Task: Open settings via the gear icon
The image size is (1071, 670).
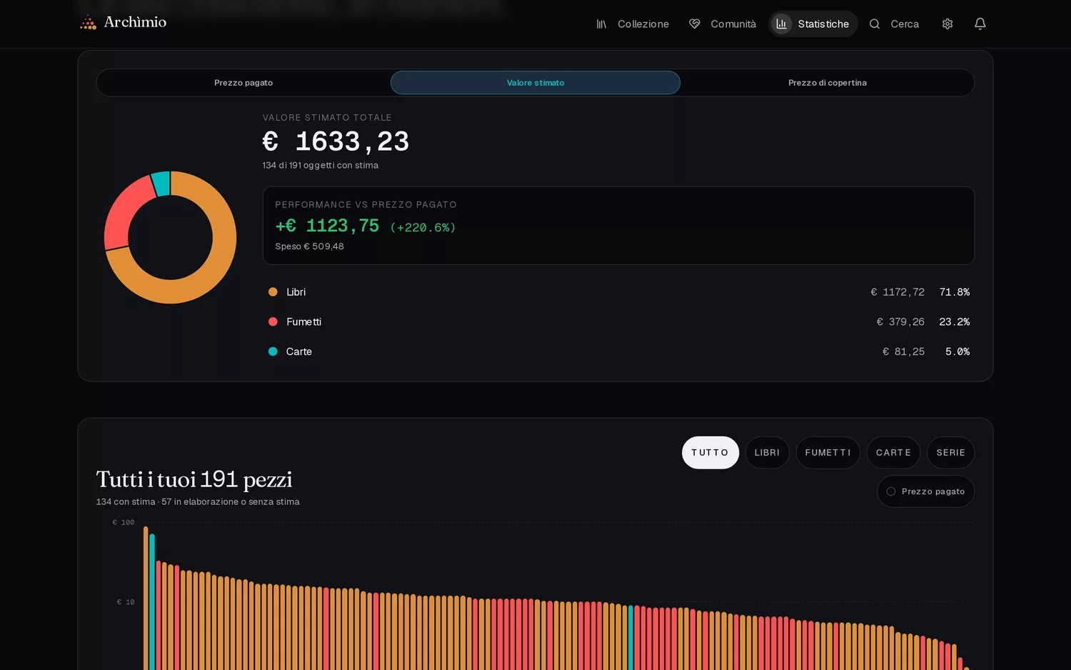Action: pyautogui.click(x=947, y=24)
